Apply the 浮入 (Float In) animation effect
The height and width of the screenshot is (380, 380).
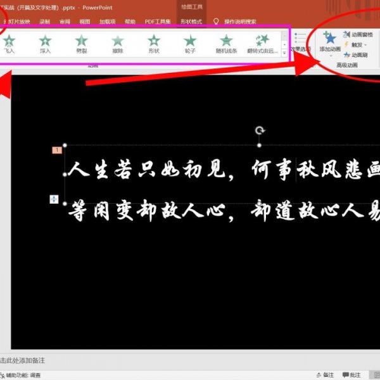(45, 43)
